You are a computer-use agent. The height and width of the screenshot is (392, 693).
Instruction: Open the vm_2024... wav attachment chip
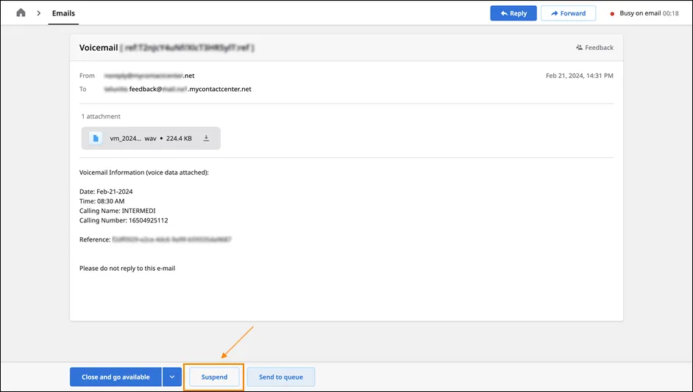151,138
